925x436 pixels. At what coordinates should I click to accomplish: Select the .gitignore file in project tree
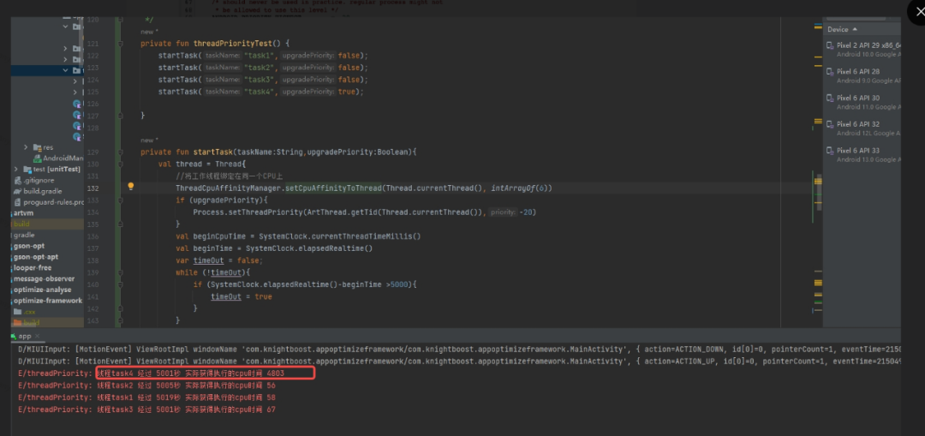(33, 181)
